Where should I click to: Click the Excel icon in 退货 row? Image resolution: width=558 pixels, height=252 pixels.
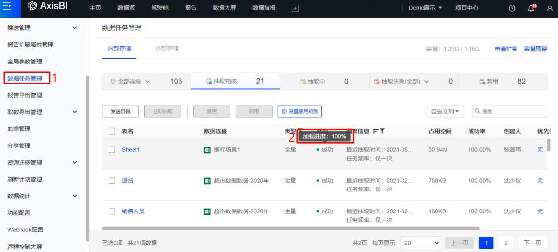point(207,181)
